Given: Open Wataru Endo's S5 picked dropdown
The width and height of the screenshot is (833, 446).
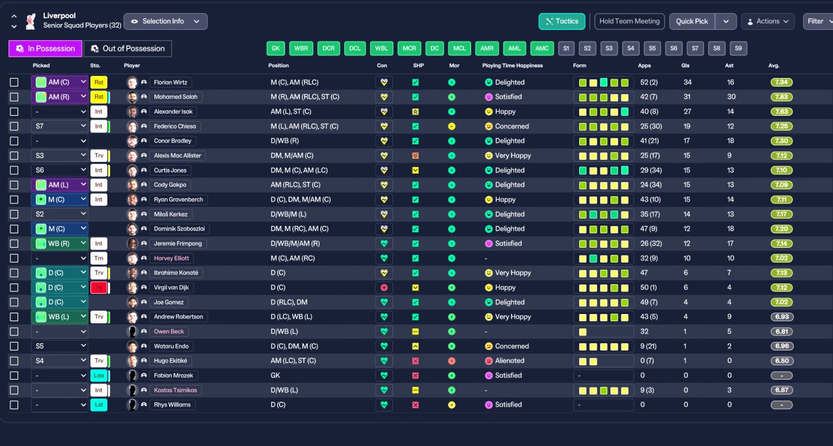Looking at the screenshot, I should [59, 346].
